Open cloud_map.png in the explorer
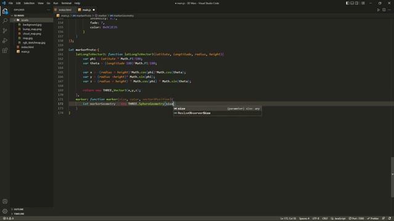Image resolution: width=394 pixels, height=221 pixels. pos(32,34)
